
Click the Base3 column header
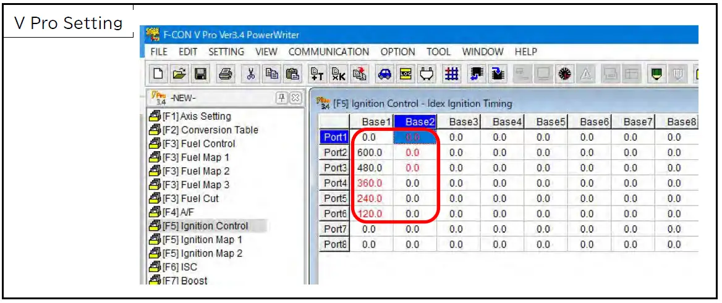pos(459,122)
